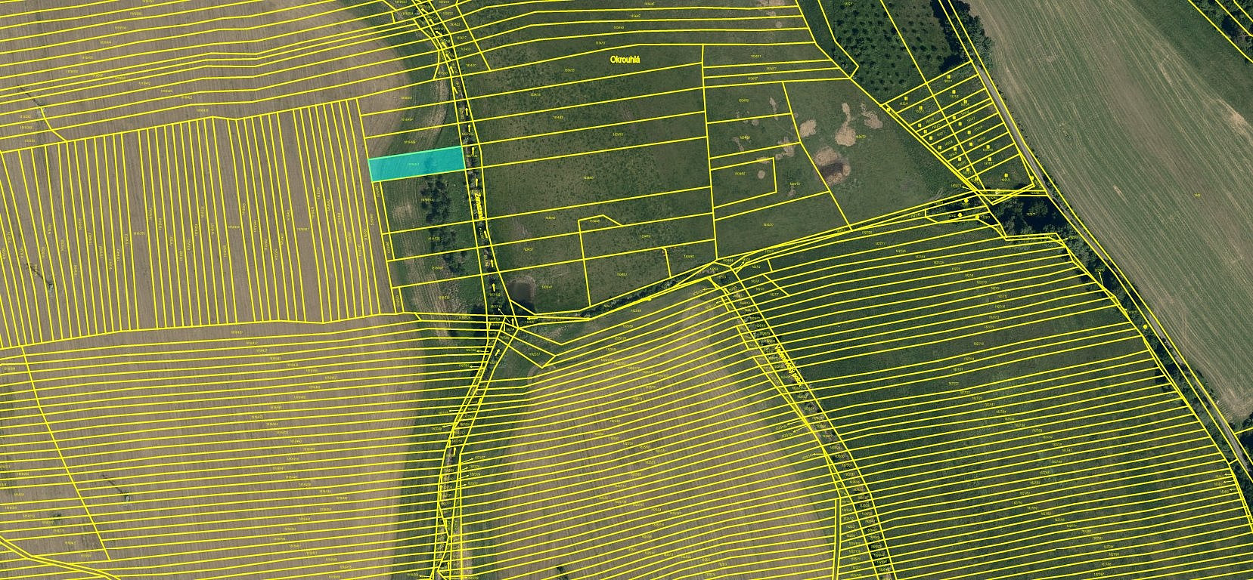Viewport: 1253px width, 580px height.
Task: Click the Okrouhlá place name label
Action: tap(625, 59)
